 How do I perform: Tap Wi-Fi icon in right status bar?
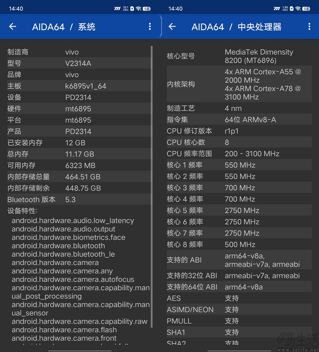298,8
